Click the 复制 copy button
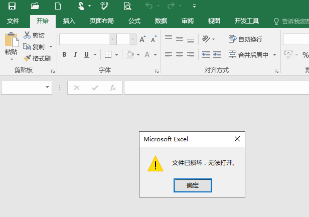 pos(34,47)
